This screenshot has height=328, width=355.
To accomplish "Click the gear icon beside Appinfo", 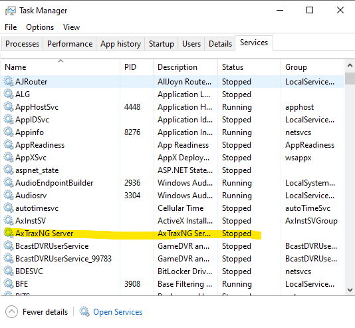I will [x=9, y=132].
